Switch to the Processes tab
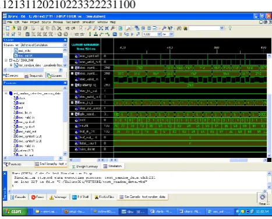Viewport: 272px width, 219px height. 13,164
